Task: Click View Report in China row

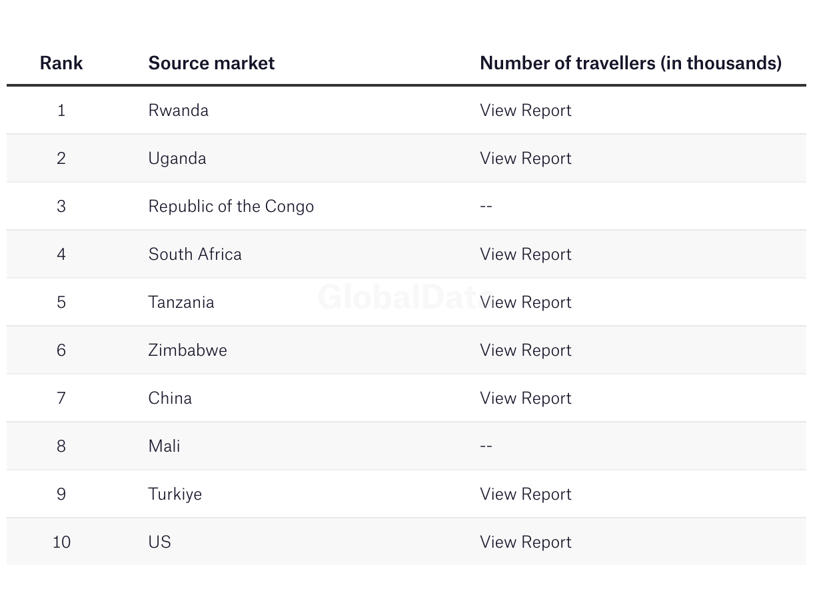Action: tap(525, 398)
